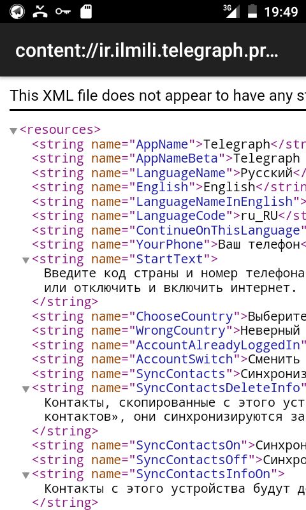Image resolution: width=306 pixels, height=510 pixels.
Task: Tap the 3G signal strength icon
Action: tap(231, 11)
